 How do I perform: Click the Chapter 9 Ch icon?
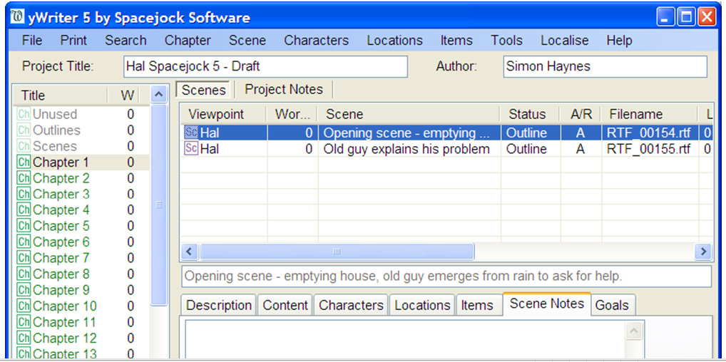[x=24, y=290]
